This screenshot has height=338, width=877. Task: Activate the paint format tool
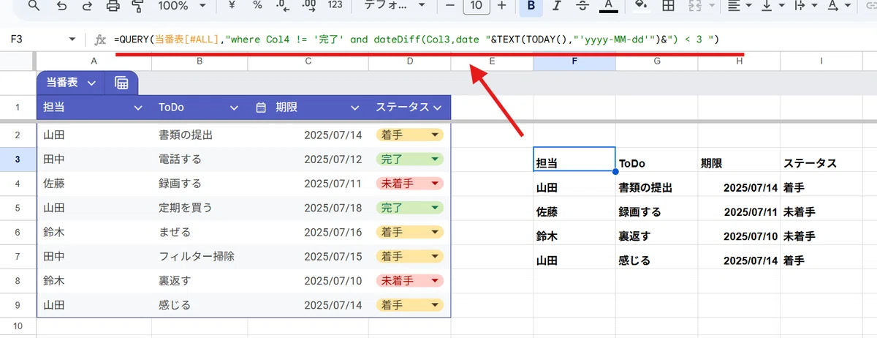coord(138,7)
